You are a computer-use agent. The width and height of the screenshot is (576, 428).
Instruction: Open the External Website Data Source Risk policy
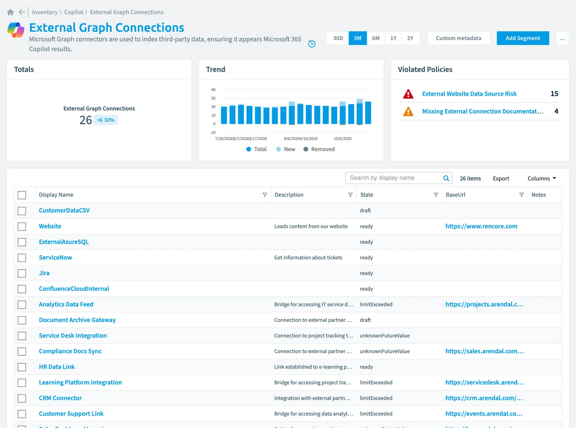point(469,94)
